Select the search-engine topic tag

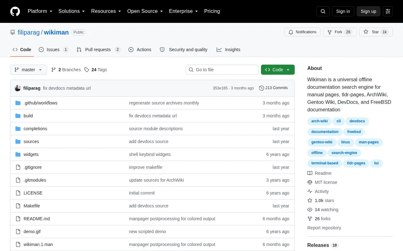[x=344, y=153]
